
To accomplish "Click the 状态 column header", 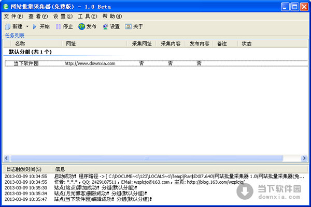I will tap(247, 44).
